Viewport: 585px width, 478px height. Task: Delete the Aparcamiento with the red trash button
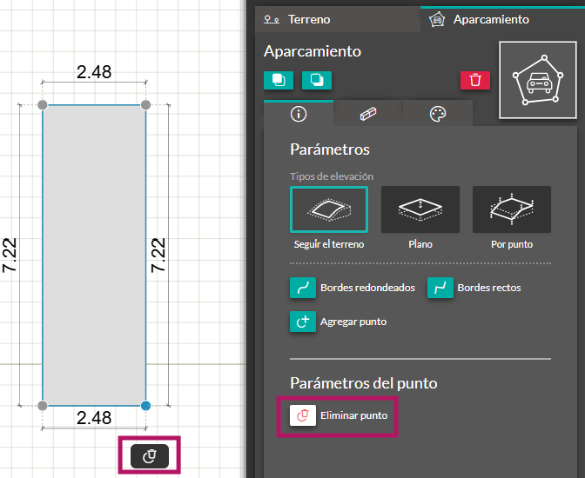pos(475,80)
